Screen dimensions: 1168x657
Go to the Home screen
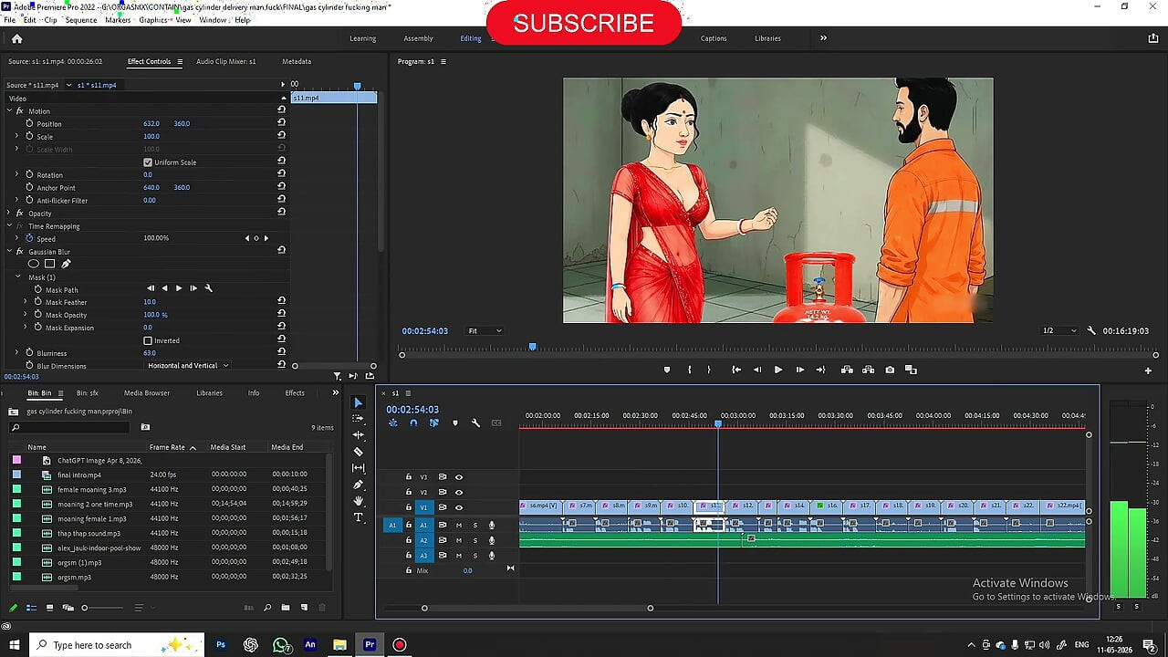pyautogui.click(x=16, y=38)
